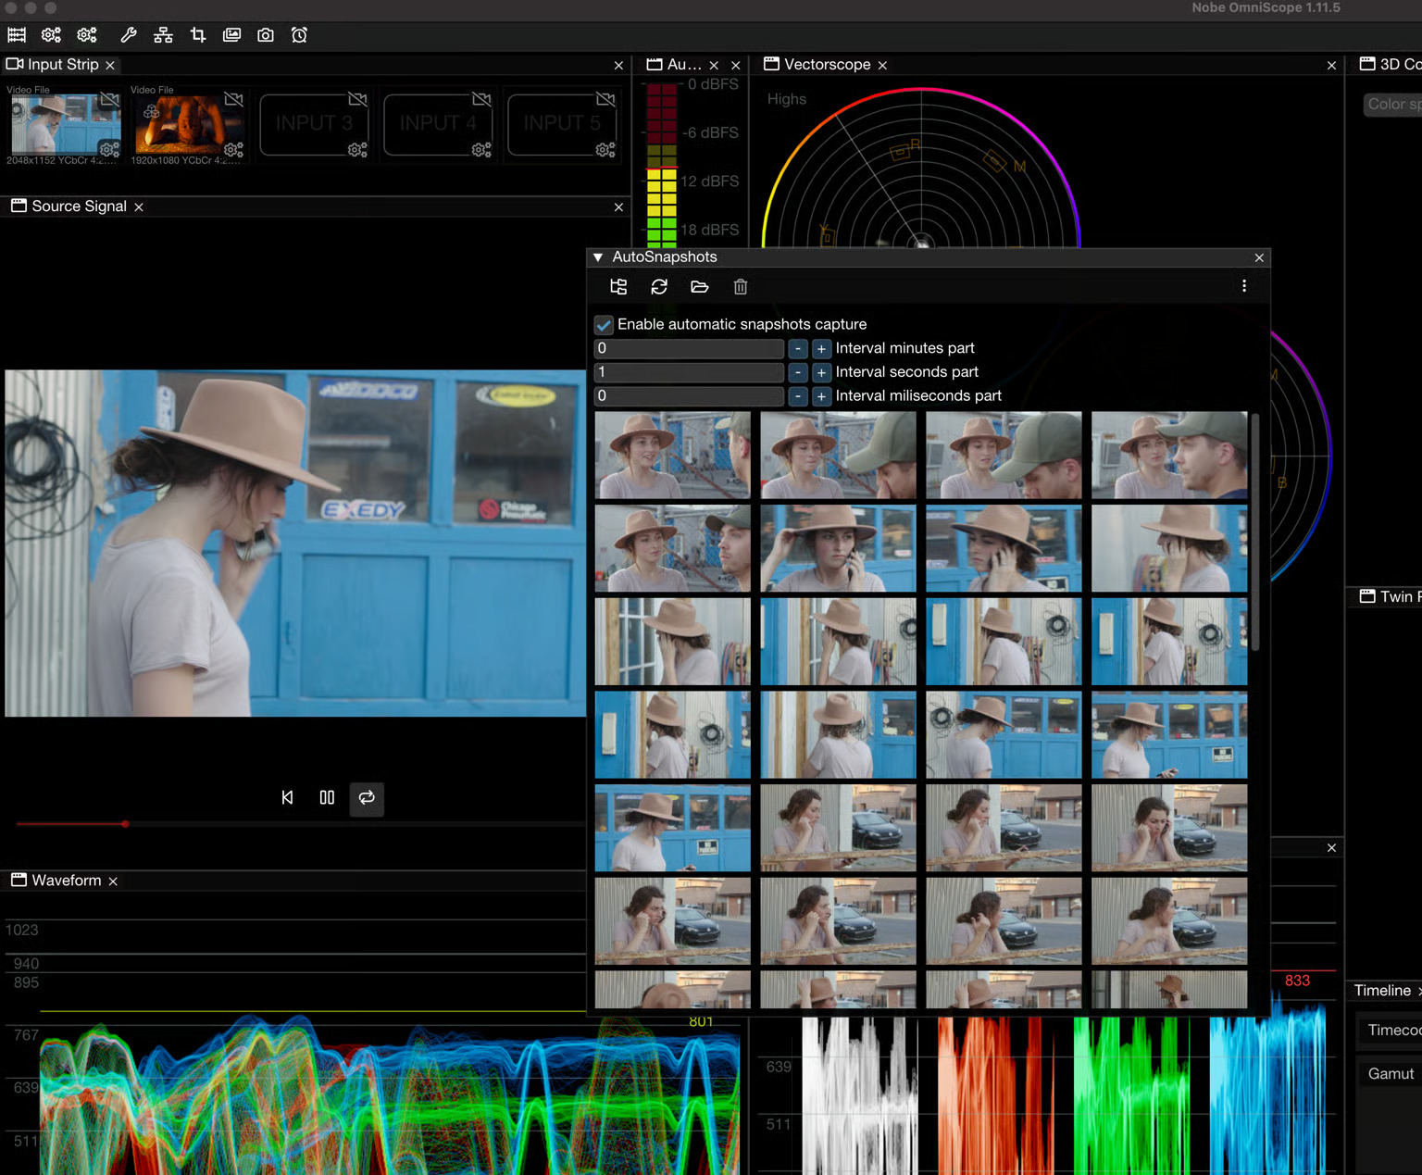This screenshot has width=1422, height=1175.
Task: Toggle the loop playback button
Action: click(x=367, y=798)
